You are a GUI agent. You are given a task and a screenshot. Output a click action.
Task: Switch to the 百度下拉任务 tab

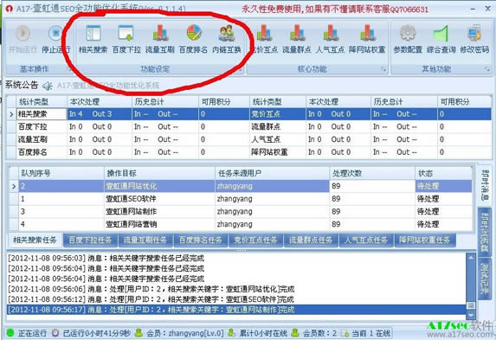click(x=90, y=241)
